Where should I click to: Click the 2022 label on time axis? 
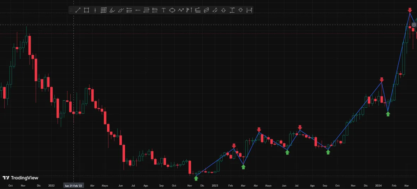[51, 185]
